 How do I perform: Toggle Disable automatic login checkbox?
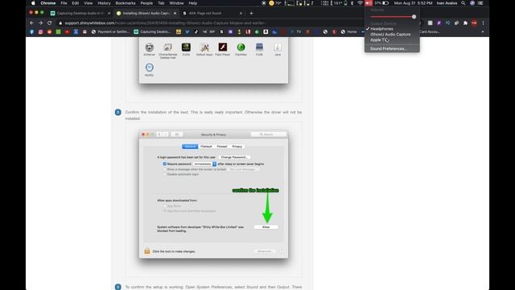pos(165,174)
